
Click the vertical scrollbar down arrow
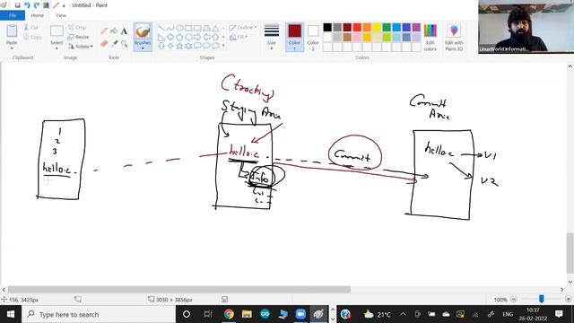[570, 282]
